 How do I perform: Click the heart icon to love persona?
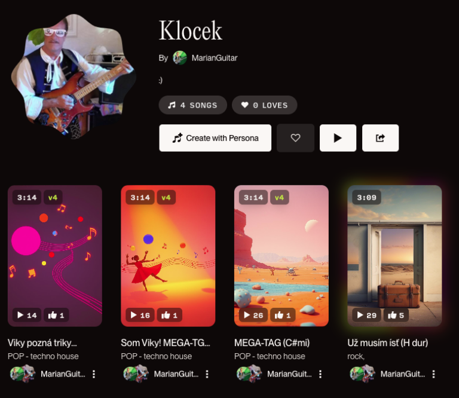click(295, 138)
